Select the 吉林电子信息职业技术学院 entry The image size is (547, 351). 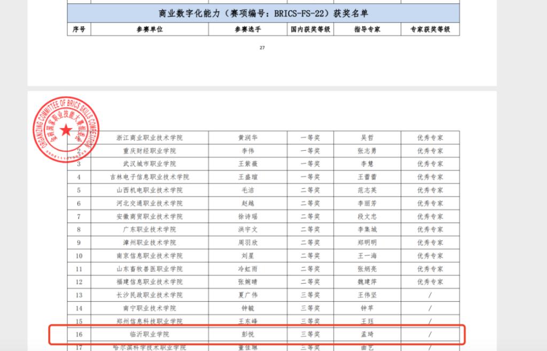(x=150, y=177)
